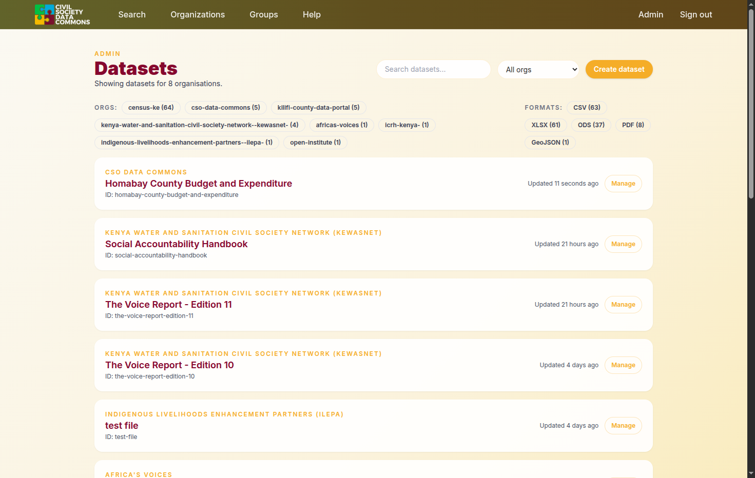Click the page vertical scrollbar thumb
The height and width of the screenshot is (478, 755).
point(751,104)
